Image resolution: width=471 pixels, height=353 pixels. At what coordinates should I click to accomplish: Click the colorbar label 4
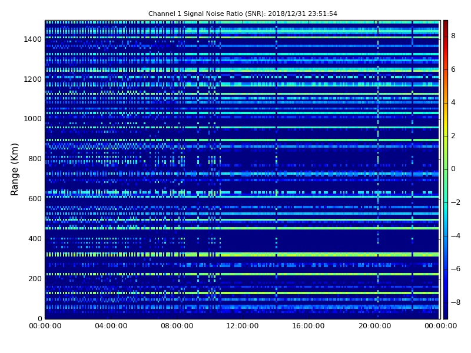click(x=453, y=102)
